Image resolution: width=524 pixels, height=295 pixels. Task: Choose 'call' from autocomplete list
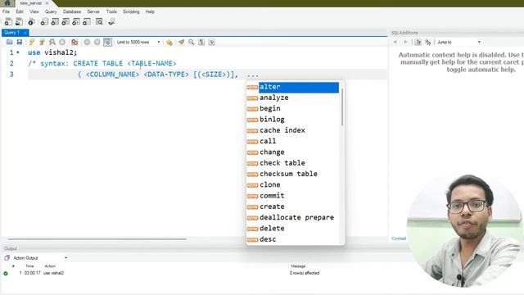coord(293,141)
